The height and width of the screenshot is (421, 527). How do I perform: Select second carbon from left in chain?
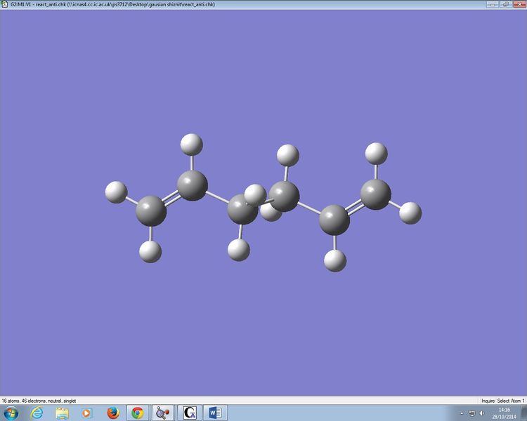[x=193, y=185]
